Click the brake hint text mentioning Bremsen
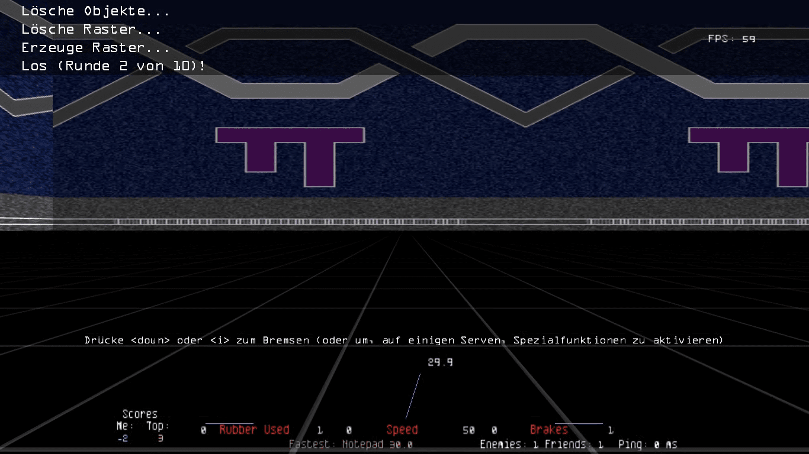Screen dimensions: 809x454 click(x=404, y=340)
